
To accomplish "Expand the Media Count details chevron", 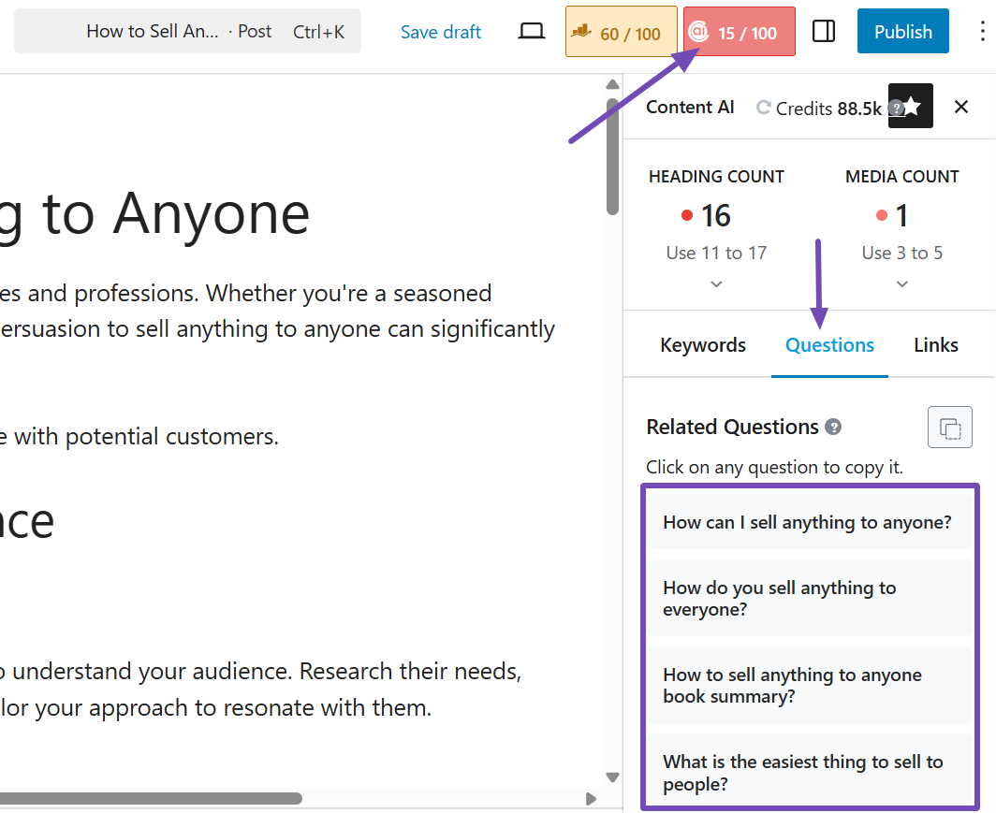I will click(901, 283).
